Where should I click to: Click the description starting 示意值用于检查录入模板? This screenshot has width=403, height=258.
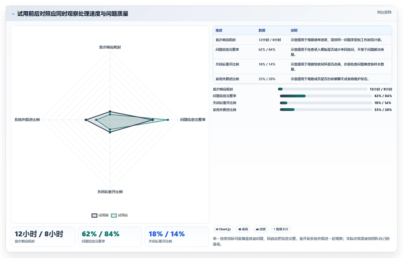337,52
